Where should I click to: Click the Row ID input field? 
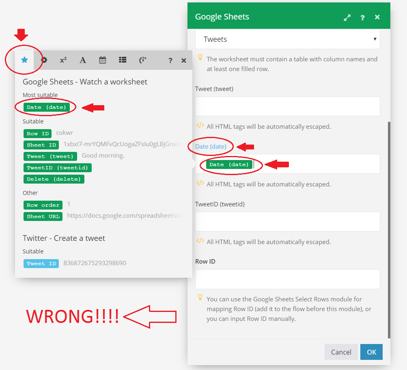click(x=288, y=279)
